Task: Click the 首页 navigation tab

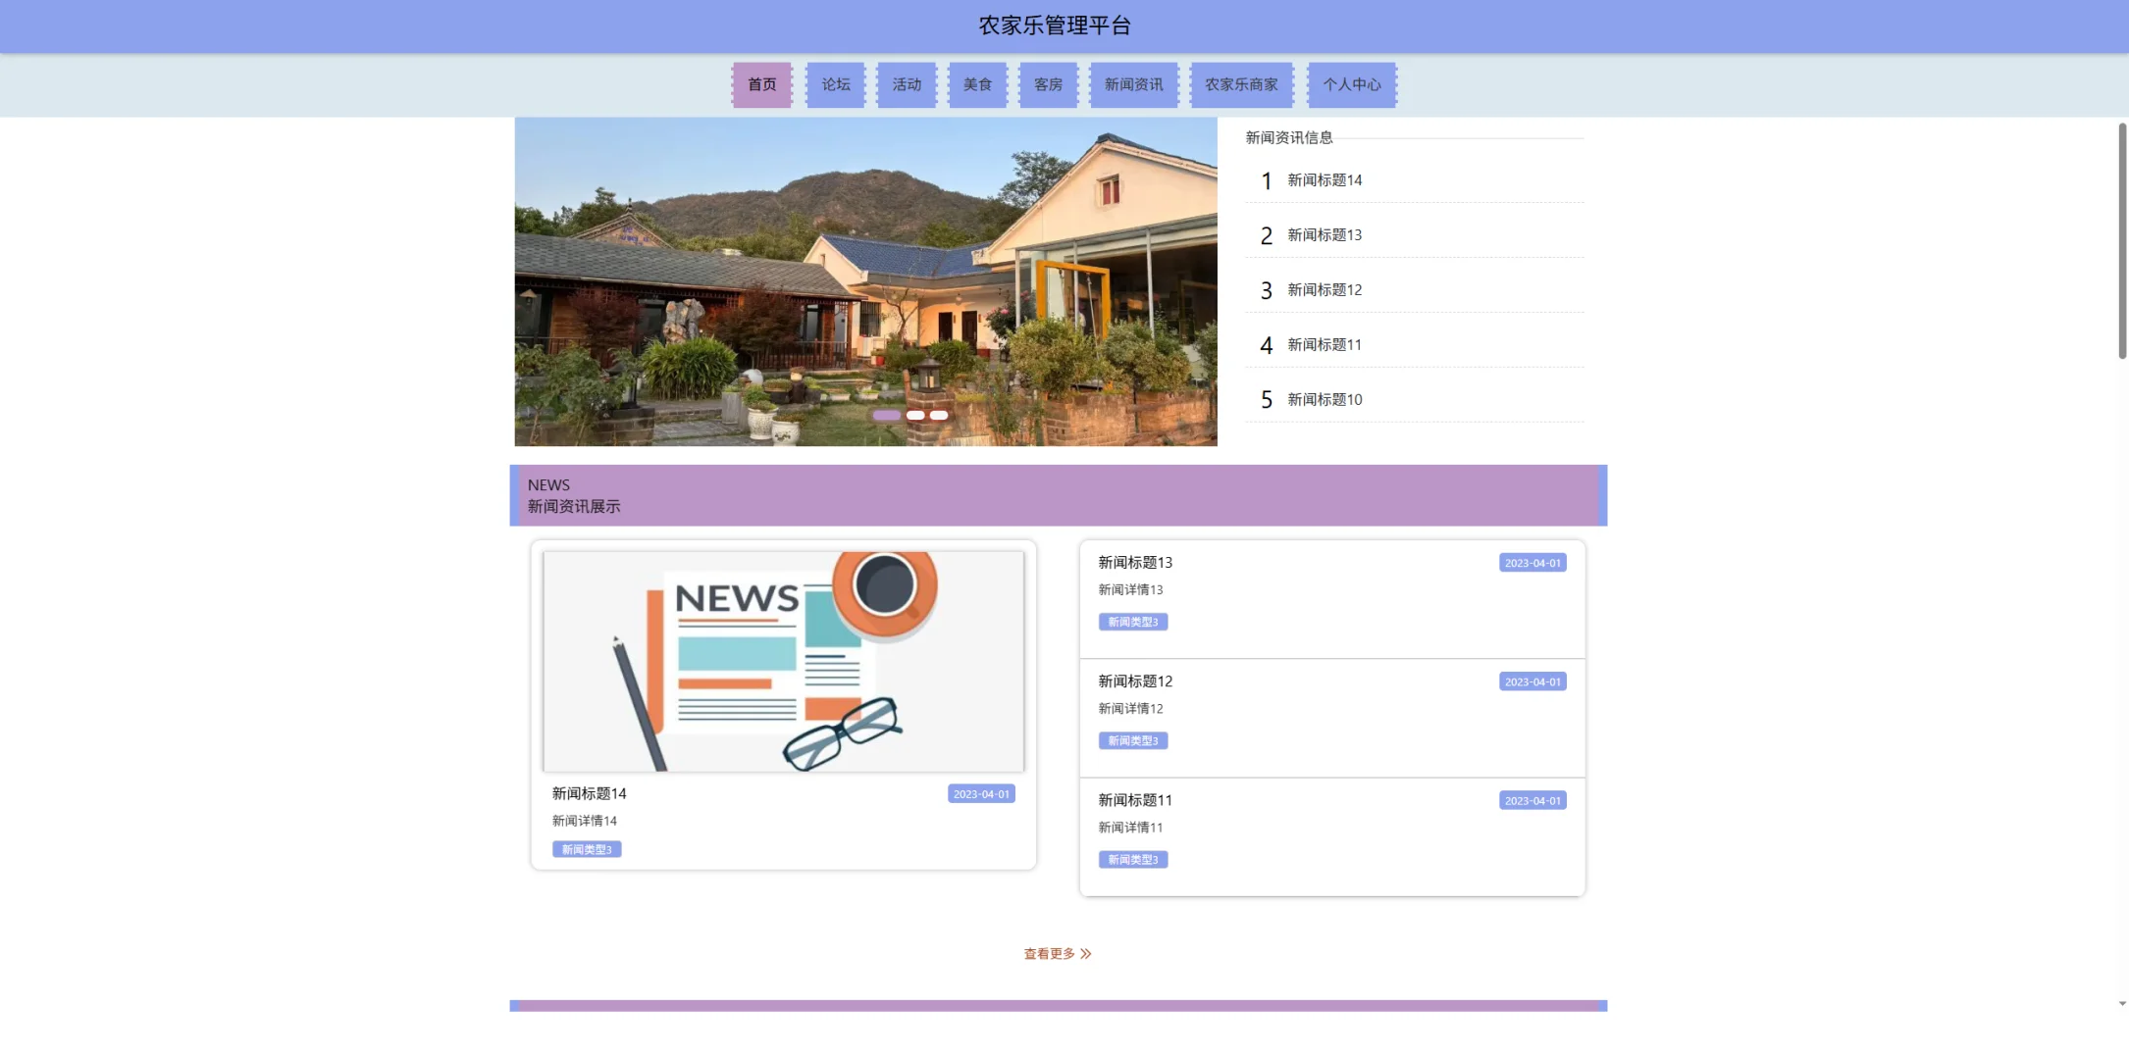Action: pos(761,84)
